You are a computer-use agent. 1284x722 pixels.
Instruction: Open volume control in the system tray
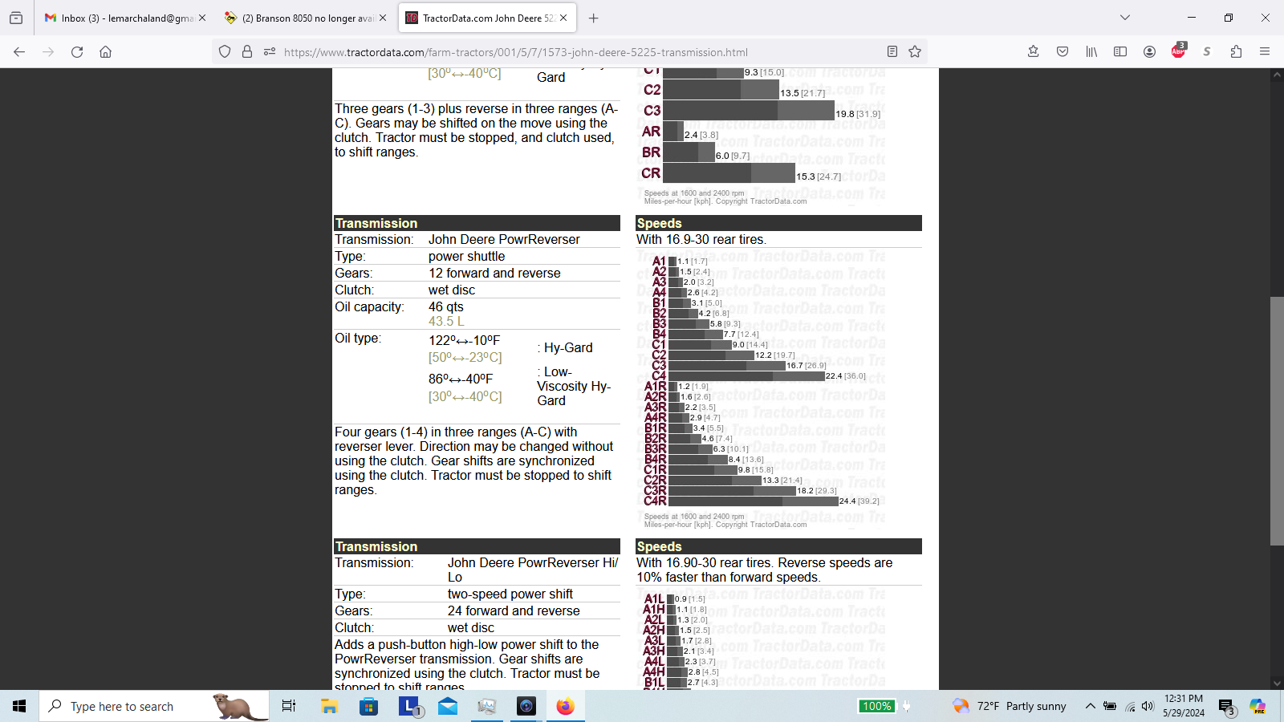[x=1148, y=706]
